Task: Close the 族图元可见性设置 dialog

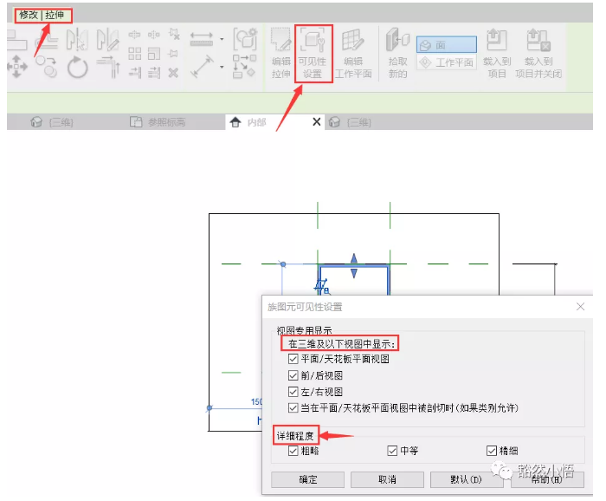Action: (580, 307)
